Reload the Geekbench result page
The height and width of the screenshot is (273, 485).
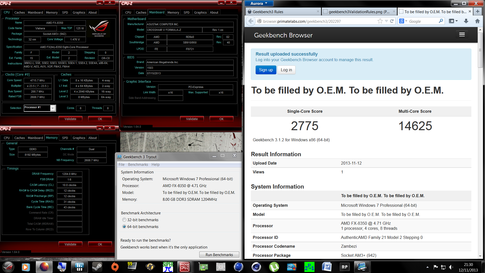coord(392,21)
